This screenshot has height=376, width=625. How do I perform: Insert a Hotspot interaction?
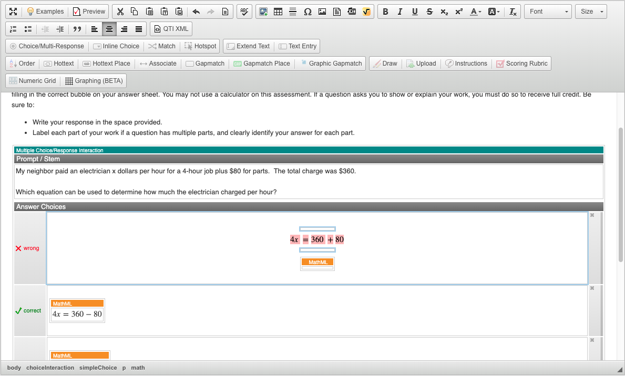click(x=200, y=46)
